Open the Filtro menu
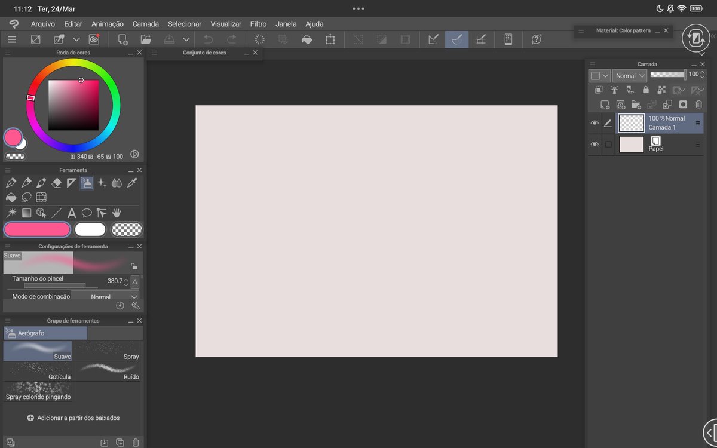The height and width of the screenshot is (448, 717). coord(259,24)
